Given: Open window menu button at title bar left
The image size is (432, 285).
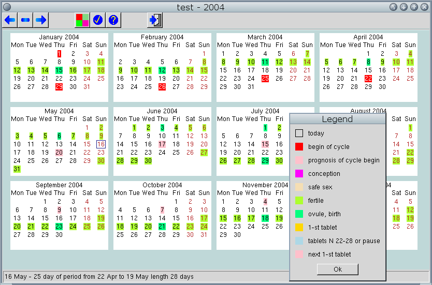Looking at the screenshot, I should pos(7,7).
